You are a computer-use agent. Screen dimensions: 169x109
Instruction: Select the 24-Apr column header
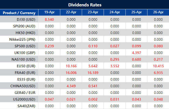pos(114,13)
